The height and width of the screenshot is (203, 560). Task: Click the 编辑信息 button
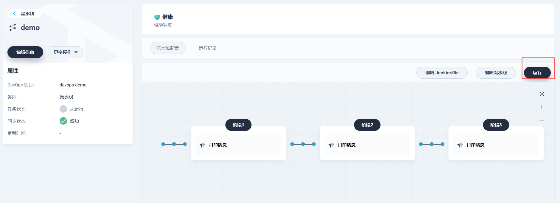coord(25,52)
